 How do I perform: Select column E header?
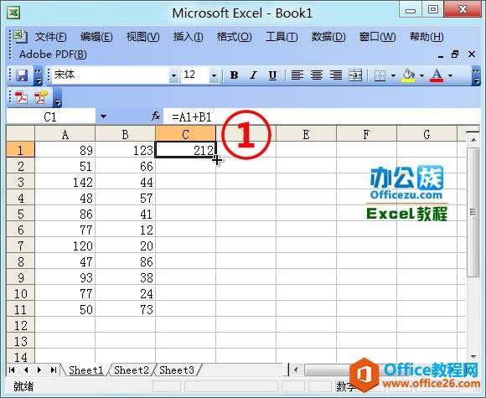306,134
